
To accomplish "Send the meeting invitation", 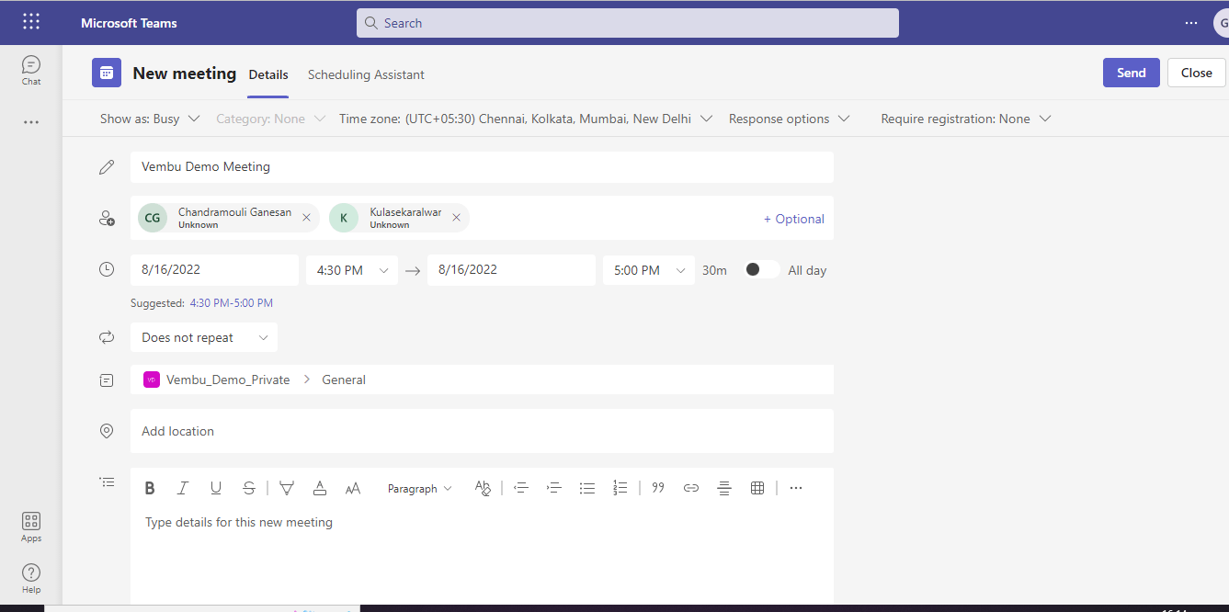I will 1132,73.
